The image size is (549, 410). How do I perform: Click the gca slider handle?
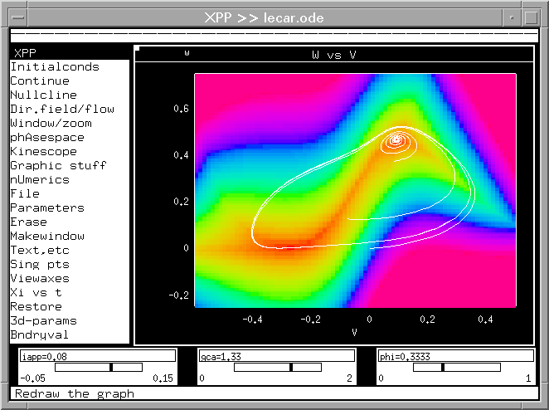pyautogui.click(x=291, y=367)
